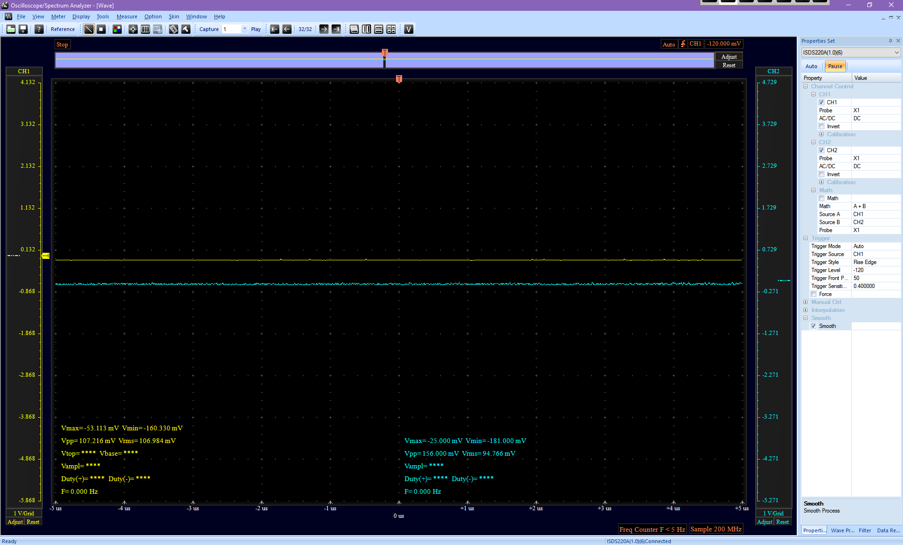Click Reset under CH2 scale
This screenshot has height=545, width=903.
click(x=783, y=522)
